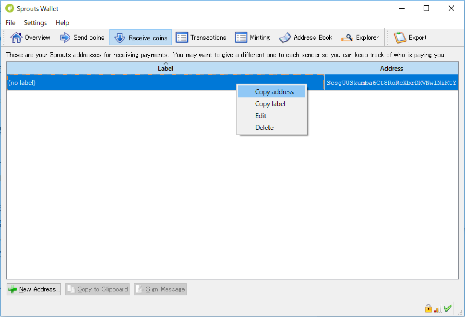This screenshot has width=465, height=317.
Task: Open the Overview page
Action: click(30, 37)
